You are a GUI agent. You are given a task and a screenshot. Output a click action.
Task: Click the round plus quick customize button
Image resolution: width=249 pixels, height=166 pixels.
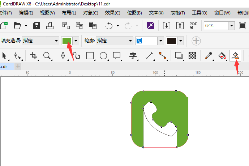(x=196, y=41)
